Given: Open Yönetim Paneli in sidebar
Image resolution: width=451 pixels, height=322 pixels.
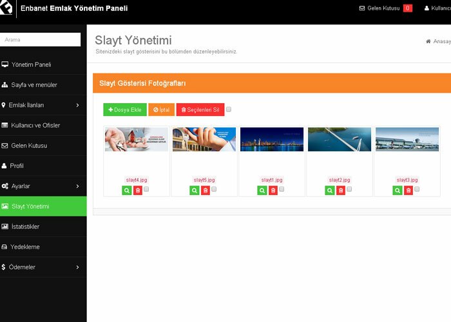Looking at the screenshot, I should click(x=43, y=64).
